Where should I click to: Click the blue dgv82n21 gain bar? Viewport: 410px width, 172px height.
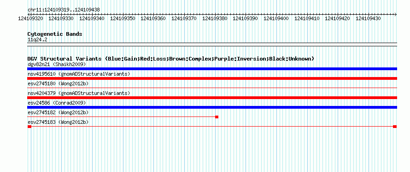tap(212, 69)
